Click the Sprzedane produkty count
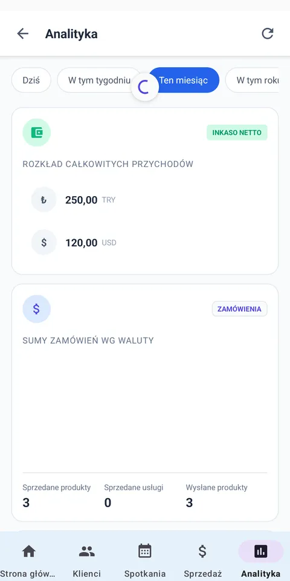 [26, 503]
